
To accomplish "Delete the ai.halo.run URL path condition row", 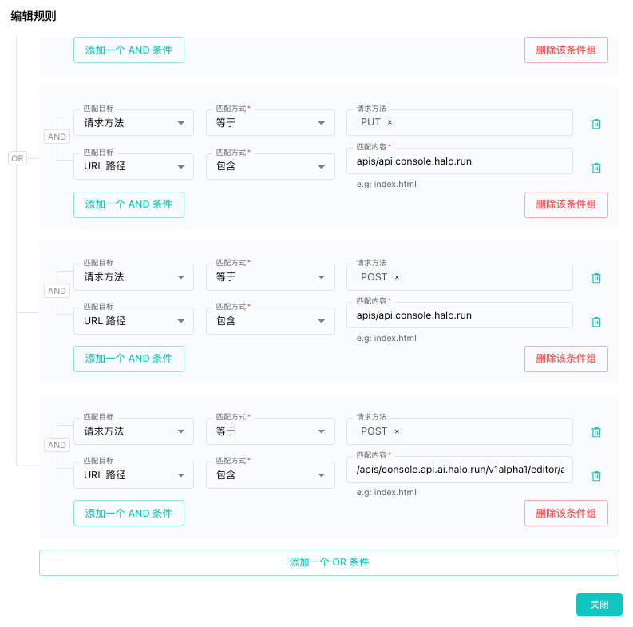I will point(595,476).
